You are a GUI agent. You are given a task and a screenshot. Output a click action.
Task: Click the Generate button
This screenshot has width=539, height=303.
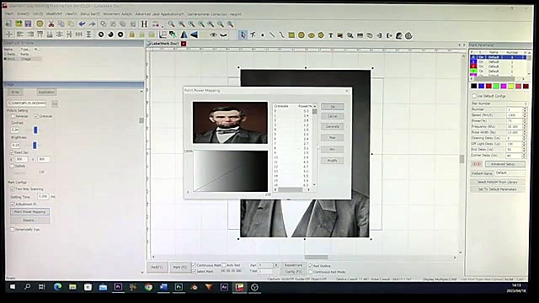click(x=332, y=126)
